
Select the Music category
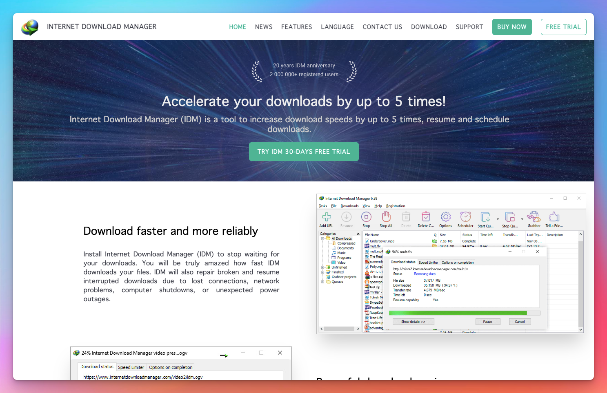[341, 253]
